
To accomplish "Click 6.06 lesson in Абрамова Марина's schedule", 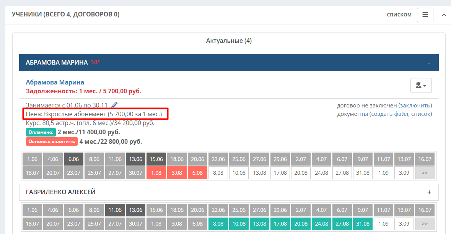I will 73,159.
